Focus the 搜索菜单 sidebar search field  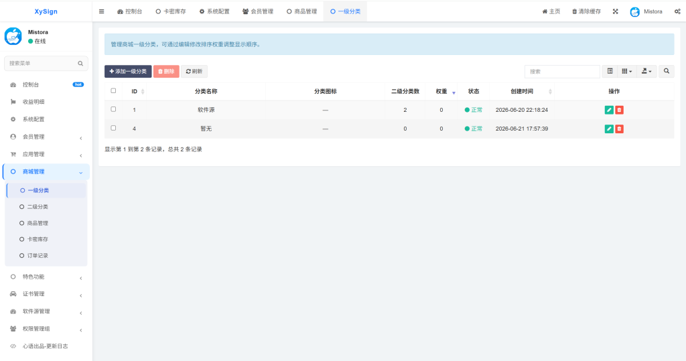point(46,64)
